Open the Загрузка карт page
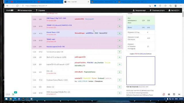 pyautogui.click(x=139, y=10)
